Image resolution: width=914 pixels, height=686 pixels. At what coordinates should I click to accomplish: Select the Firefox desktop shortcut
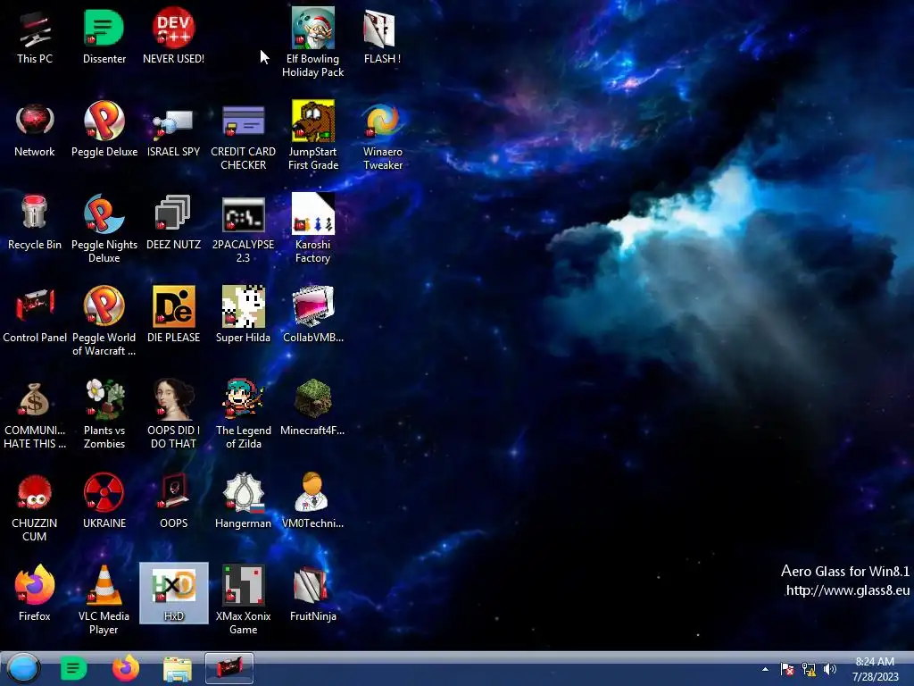click(x=35, y=594)
